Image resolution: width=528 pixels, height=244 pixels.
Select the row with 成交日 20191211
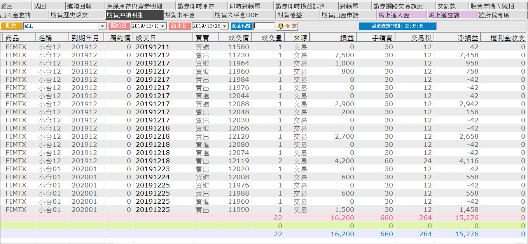pyautogui.click(x=264, y=47)
